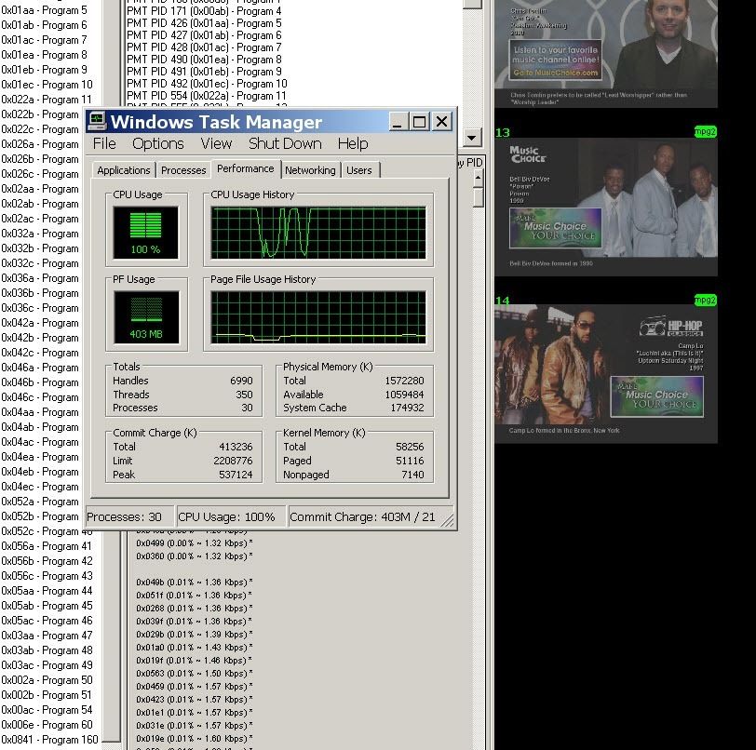Select '0x002a - Program 50' in the left list
This screenshot has width=756, height=750.
tap(47, 680)
